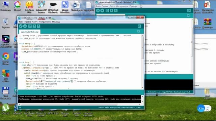Viewport: 216px width, 121px height.
Task: Click Verify in the migaemSzaderjkoyPOserialy window
Action: point(98,10)
